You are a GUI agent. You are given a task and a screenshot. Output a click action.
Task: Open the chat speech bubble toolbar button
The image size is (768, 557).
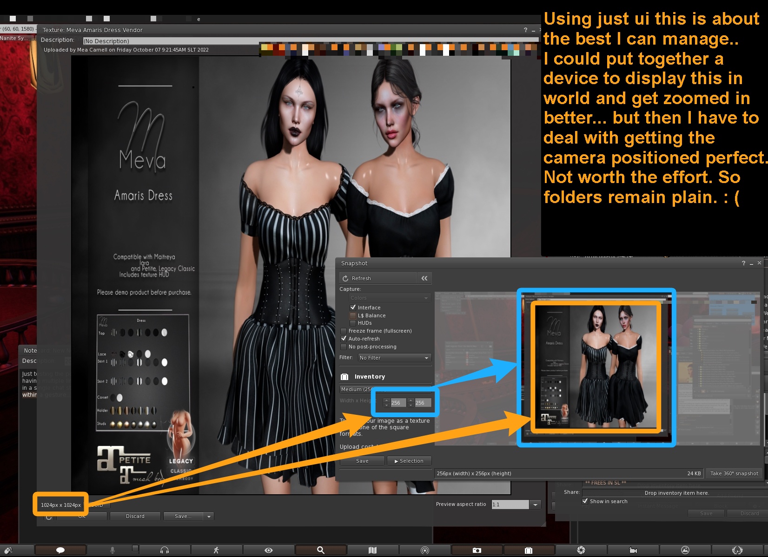tap(60, 550)
